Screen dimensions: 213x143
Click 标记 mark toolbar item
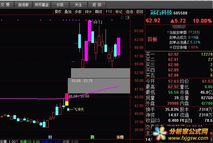click(119, 12)
